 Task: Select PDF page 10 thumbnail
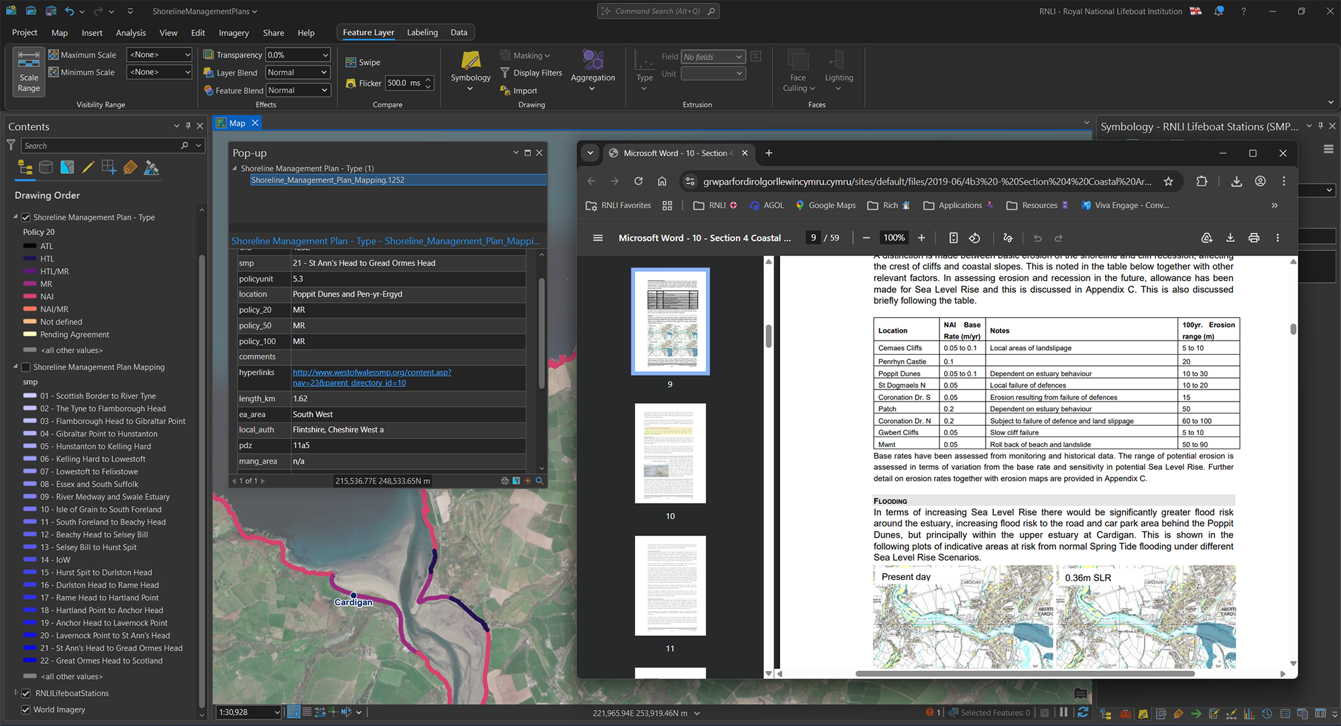[x=670, y=453]
